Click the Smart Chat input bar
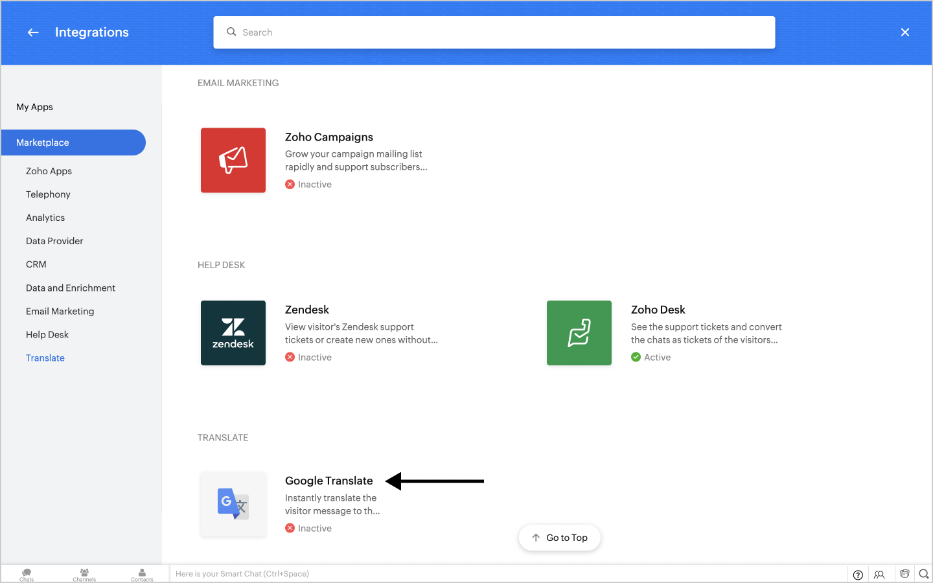Screen dimensions: 933x583 tap(509, 574)
